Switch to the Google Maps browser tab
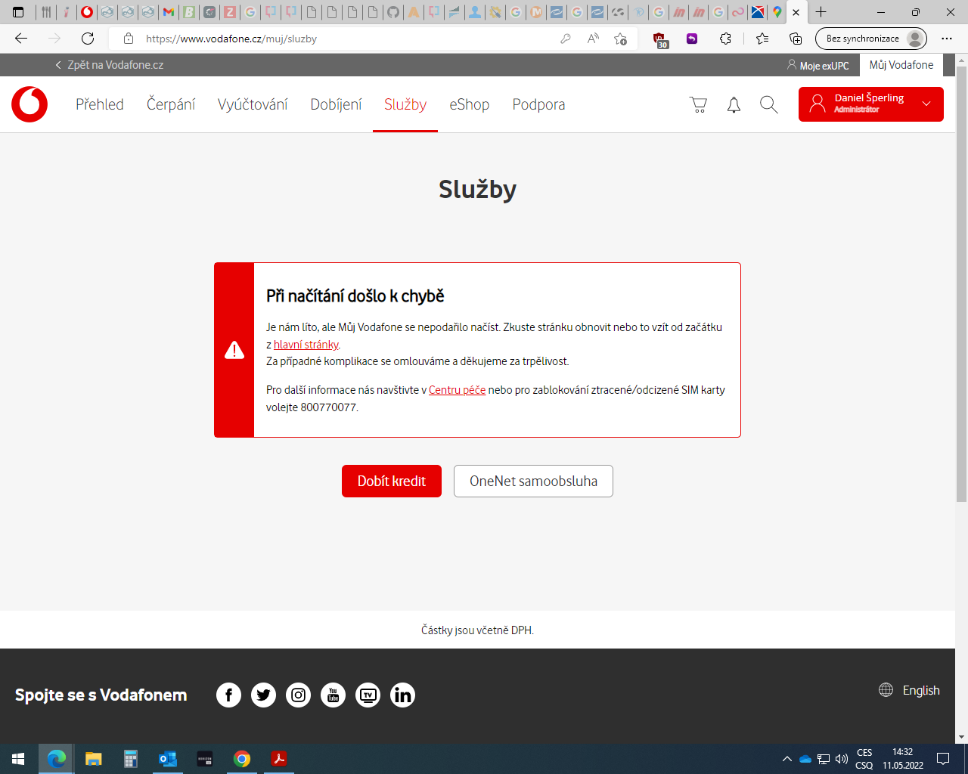Viewport: 968px width, 774px height. click(777, 12)
